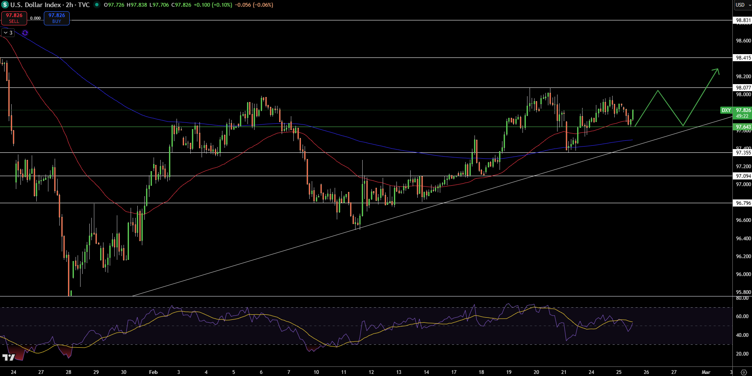
Task: Select the 97.355 horizontal line label
Action: [743, 153]
